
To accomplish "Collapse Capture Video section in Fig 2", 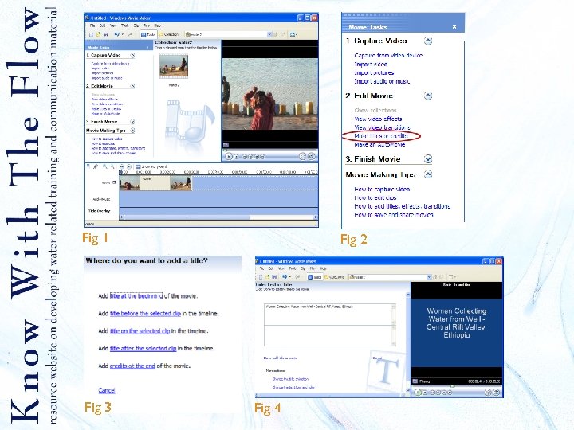I will pos(428,41).
